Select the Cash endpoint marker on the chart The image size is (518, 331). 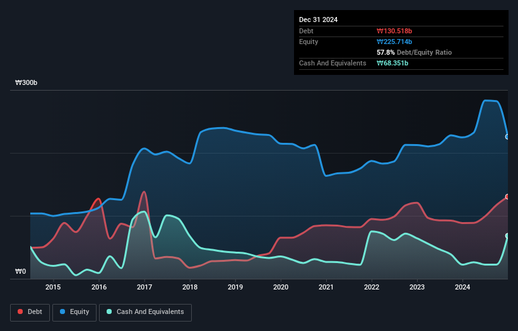click(x=507, y=236)
